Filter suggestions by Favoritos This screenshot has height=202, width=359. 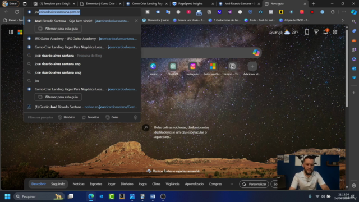pos(90,117)
